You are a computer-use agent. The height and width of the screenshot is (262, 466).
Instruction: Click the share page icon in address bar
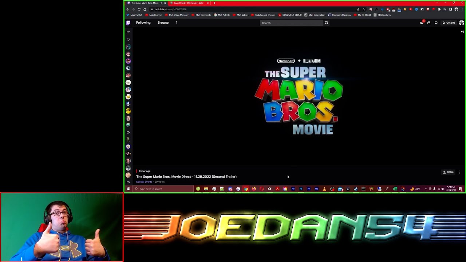358,9
